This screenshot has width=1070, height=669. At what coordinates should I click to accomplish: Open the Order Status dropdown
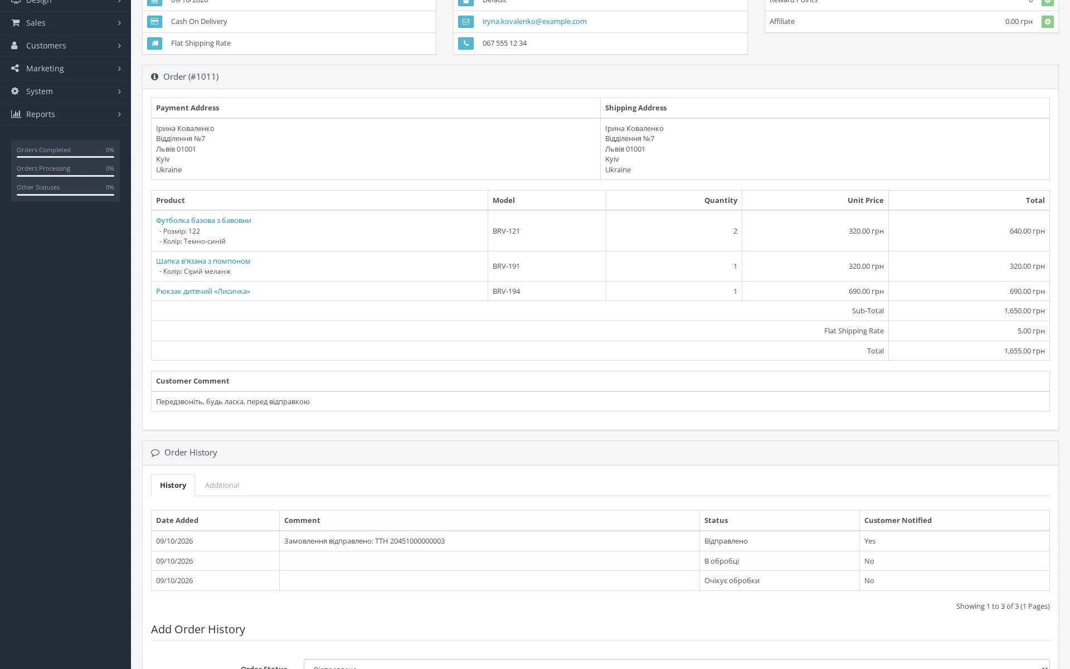(677, 665)
